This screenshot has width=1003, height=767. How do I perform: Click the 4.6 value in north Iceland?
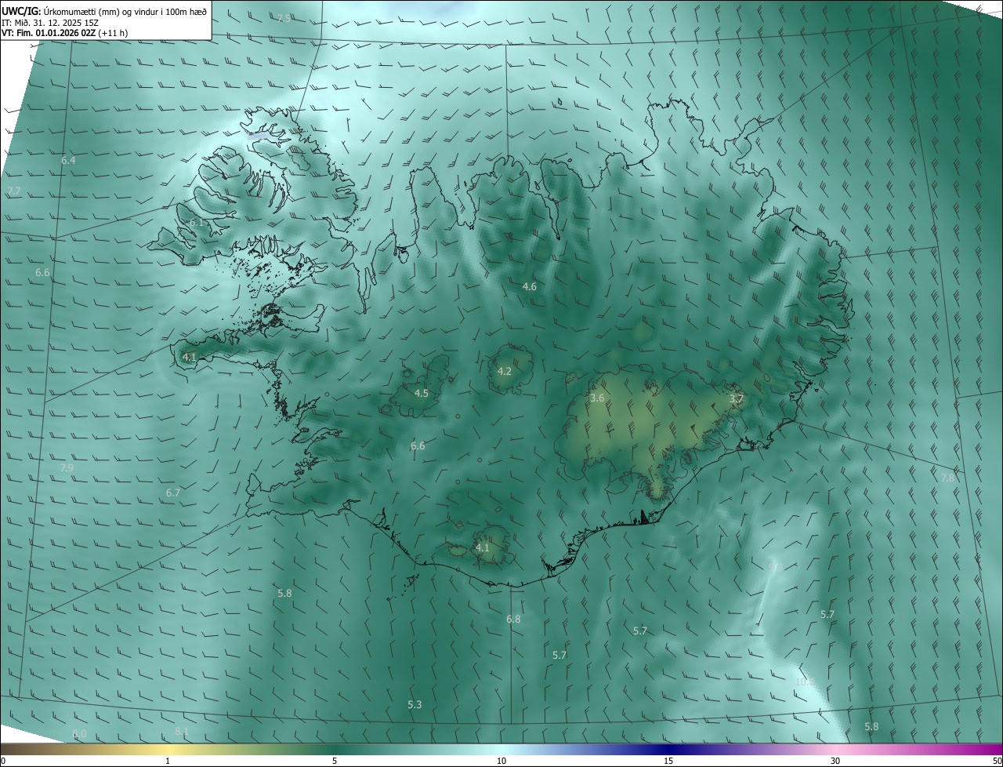[530, 287]
